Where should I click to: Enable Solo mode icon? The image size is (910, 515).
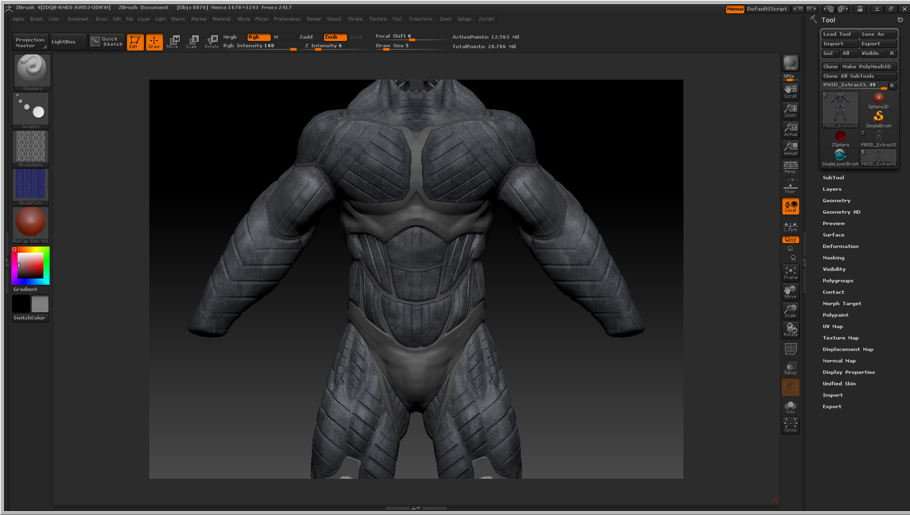(x=790, y=406)
